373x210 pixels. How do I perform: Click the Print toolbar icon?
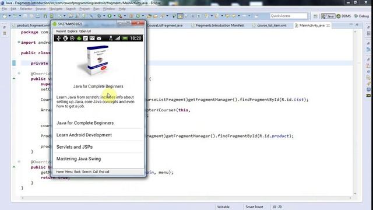[38, 16]
